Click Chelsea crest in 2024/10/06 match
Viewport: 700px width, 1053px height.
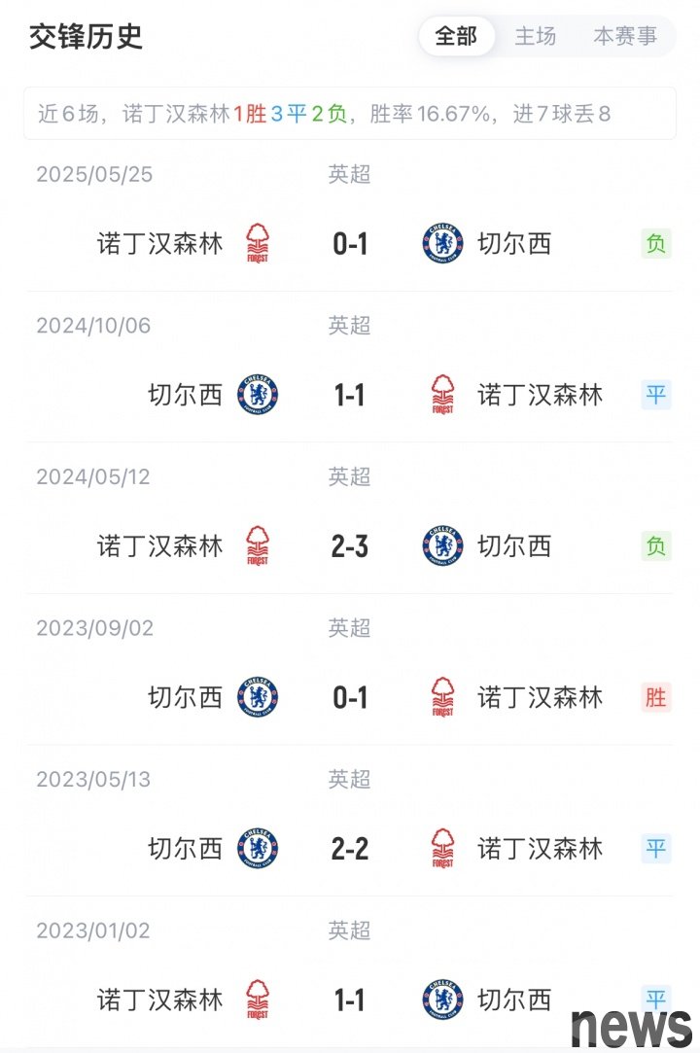pyautogui.click(x=258, y=395)
